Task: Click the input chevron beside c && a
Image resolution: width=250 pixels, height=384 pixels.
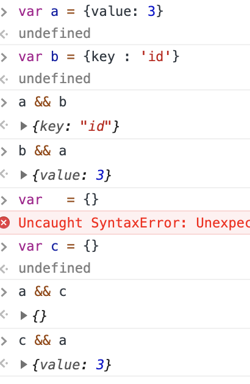Action: (x=4, y=341)
